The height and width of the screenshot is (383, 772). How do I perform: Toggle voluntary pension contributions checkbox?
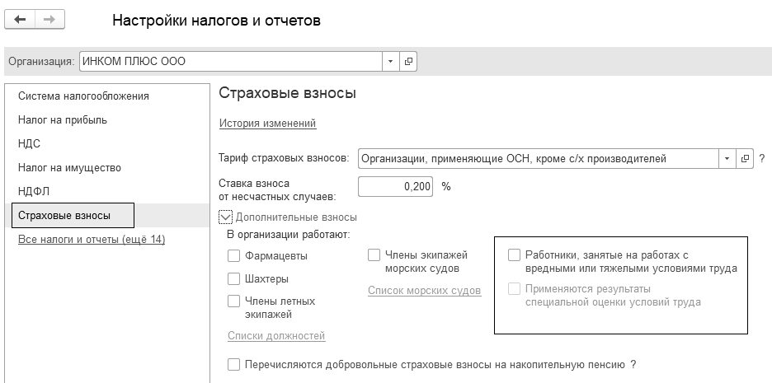234,364
